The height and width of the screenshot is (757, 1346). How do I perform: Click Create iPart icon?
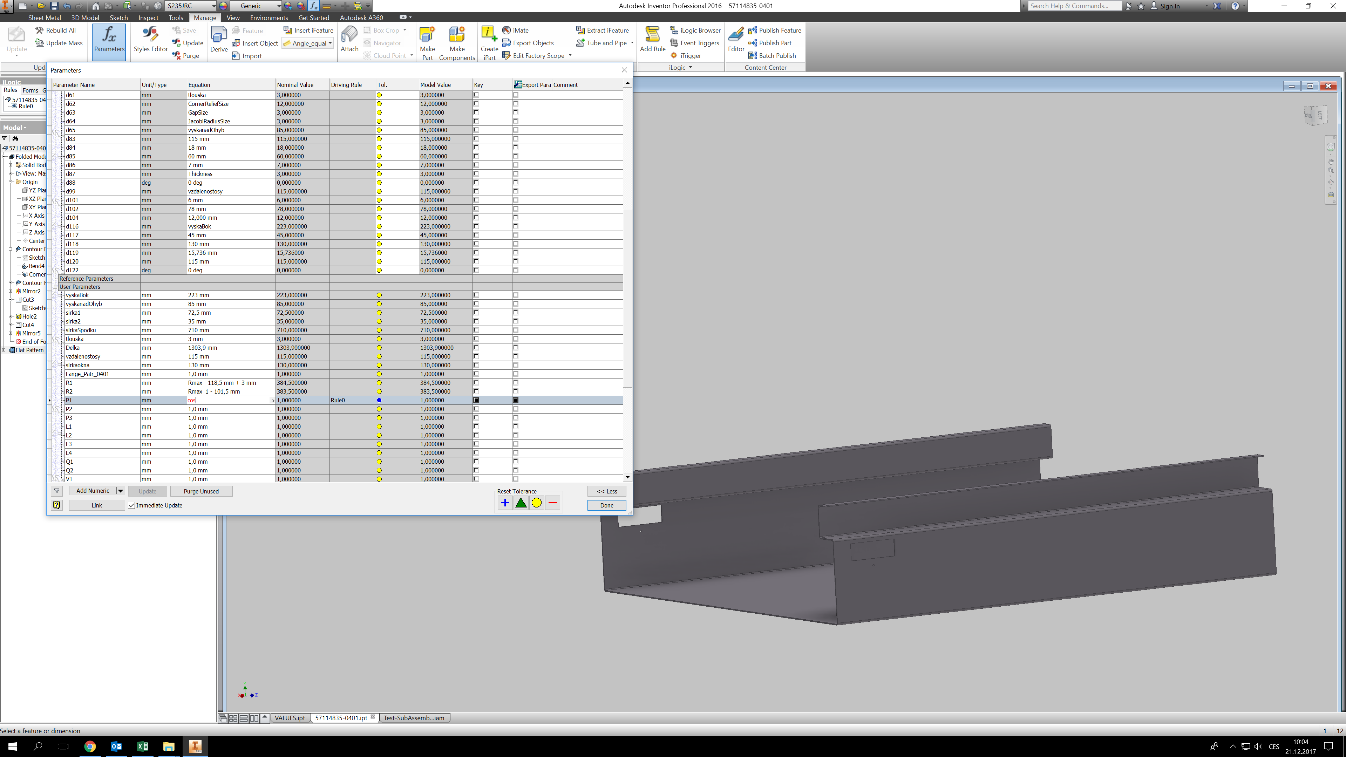pos(489,42)
